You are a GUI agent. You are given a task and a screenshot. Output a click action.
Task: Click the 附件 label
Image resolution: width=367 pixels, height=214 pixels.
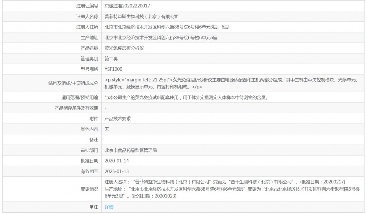[x=94, y=118]
